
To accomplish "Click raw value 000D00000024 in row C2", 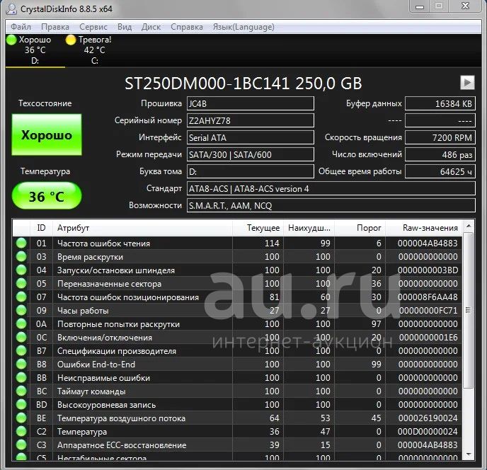I will tap(428, 431).
